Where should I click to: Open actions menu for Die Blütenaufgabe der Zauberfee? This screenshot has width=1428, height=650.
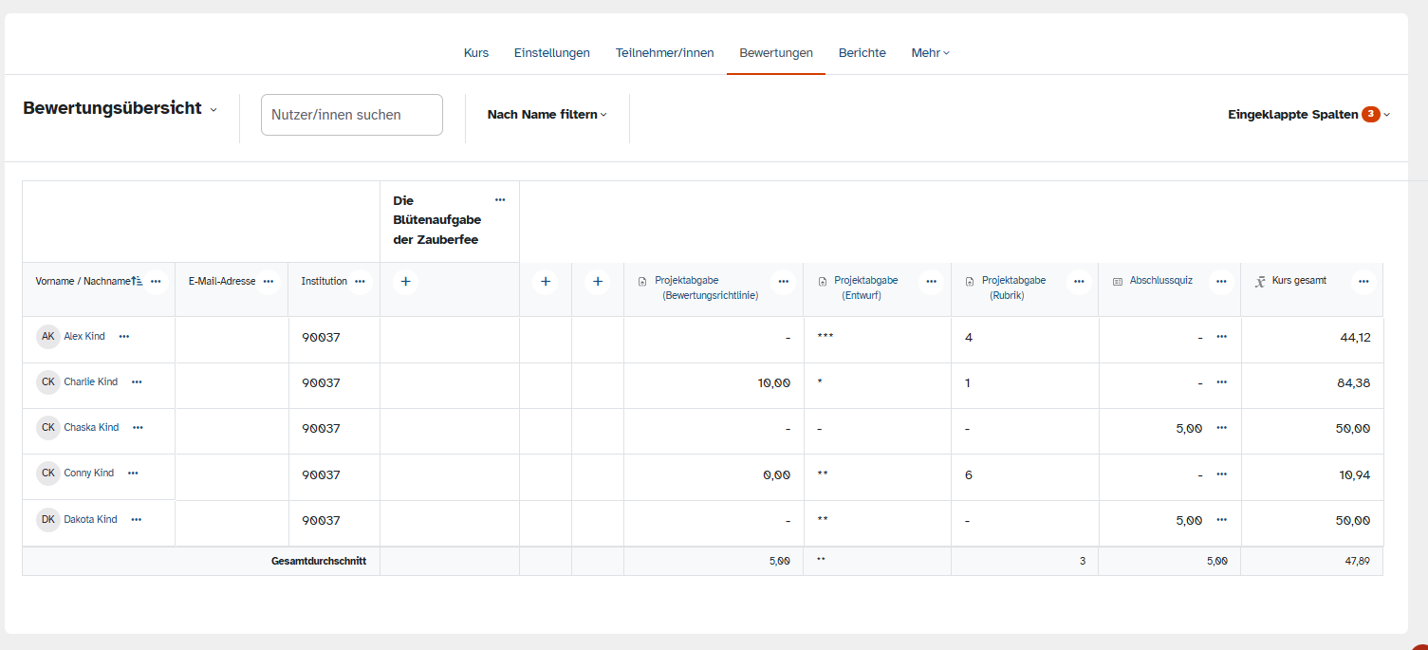500,200
